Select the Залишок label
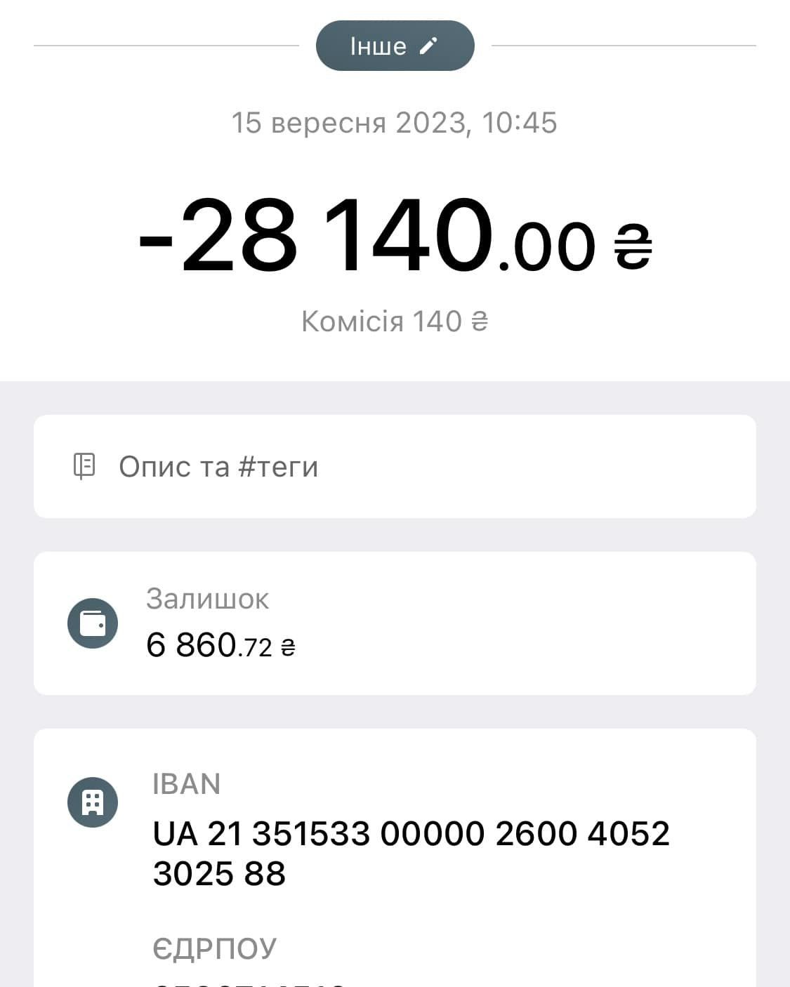Screen dimensions: 790x987 (x=207, y=599)
